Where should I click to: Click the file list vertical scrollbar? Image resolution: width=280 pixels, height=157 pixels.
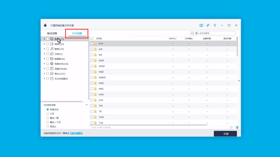(237, 47)
